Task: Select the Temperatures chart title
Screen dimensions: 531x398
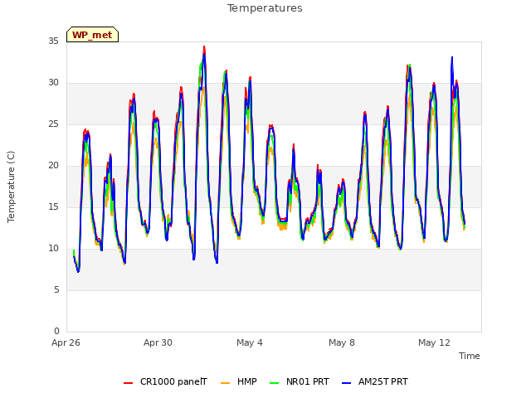Action: pyautogui.click(x=265, y=8)
